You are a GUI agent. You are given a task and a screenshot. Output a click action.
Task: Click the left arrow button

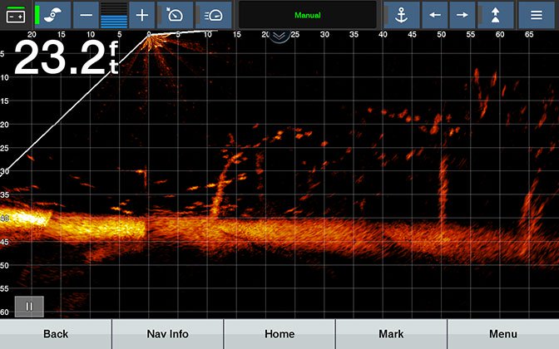point(435,15)
